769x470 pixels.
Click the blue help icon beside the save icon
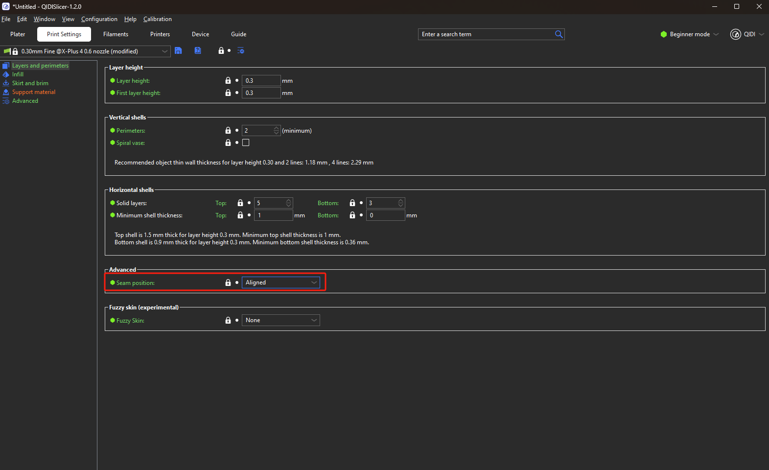pyautogui.click(x=198, y=51)
